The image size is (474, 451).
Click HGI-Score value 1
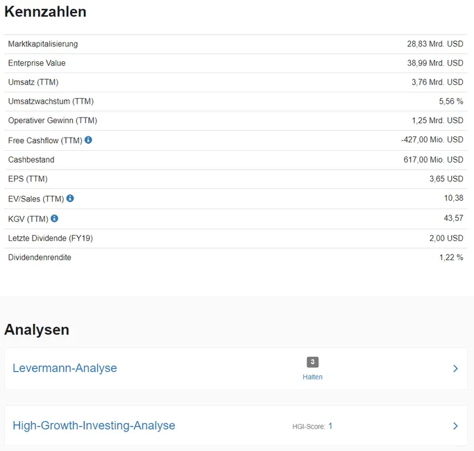tap(330, 426)
